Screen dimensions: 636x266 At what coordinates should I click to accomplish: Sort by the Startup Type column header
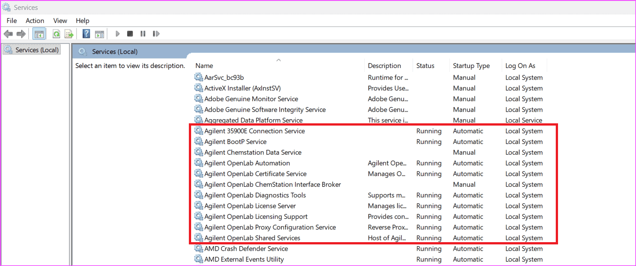coord(471,66)
